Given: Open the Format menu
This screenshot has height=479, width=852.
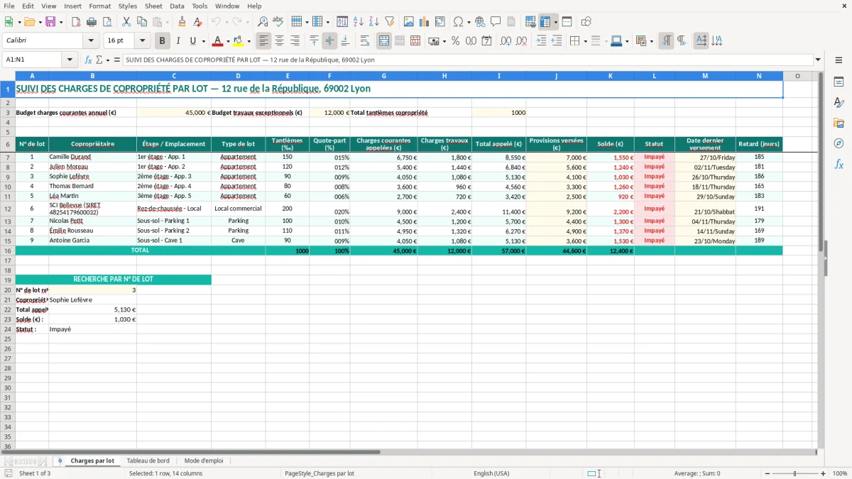Looking at the screenshot, I should click(x=100, y=6).
